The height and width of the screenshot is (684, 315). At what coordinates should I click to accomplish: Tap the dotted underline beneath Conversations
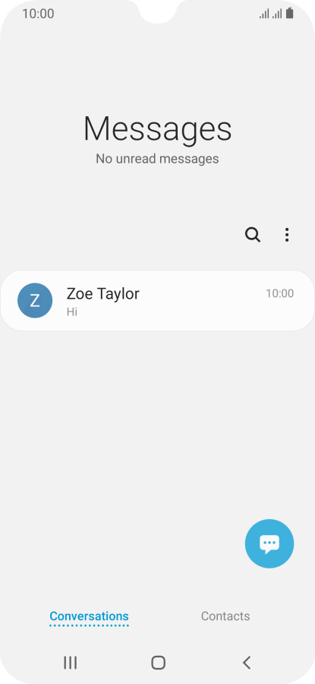(89, 625)
